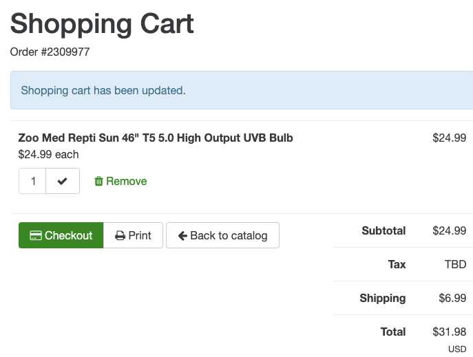Click the 'Shopping cart has been updated' banner
Screen dimensions: 473x357
pos(103,90)
